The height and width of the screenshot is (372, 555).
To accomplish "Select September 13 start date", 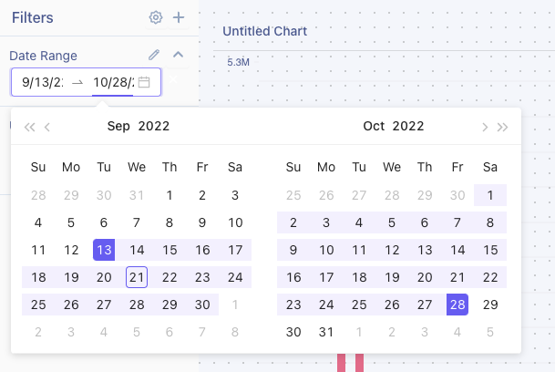I will coord(104,250).
